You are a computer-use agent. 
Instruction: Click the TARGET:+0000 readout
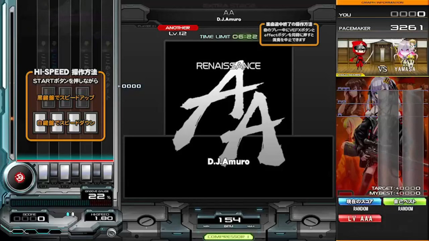(x=395, y=188)
